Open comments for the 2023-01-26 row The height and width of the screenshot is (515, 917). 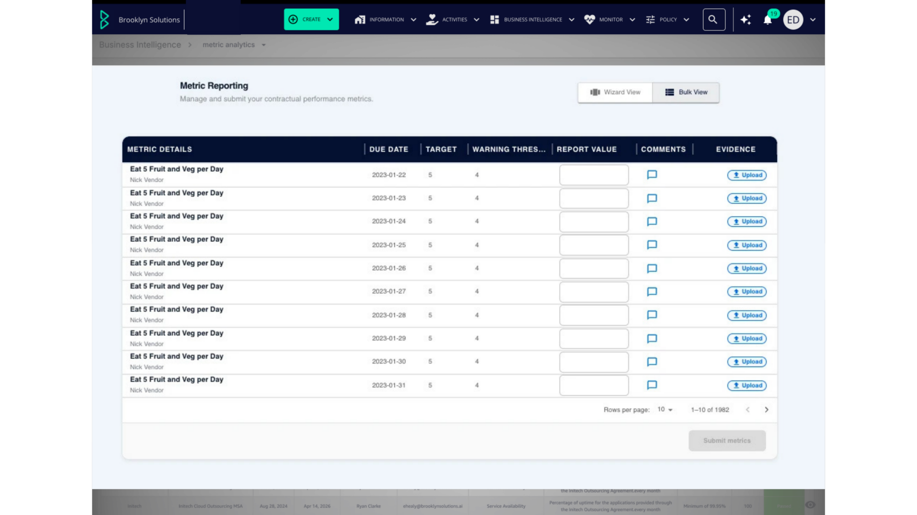click(x=652, y=268)
